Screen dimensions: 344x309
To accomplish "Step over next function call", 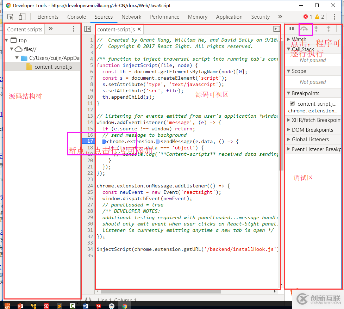I will [304, 29].
